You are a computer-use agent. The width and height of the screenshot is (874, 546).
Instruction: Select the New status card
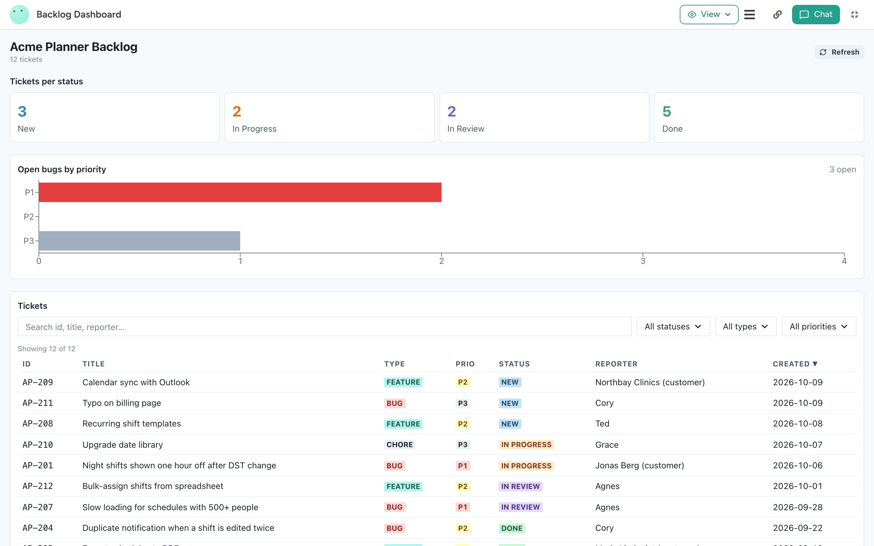click(x=114, y=117)
